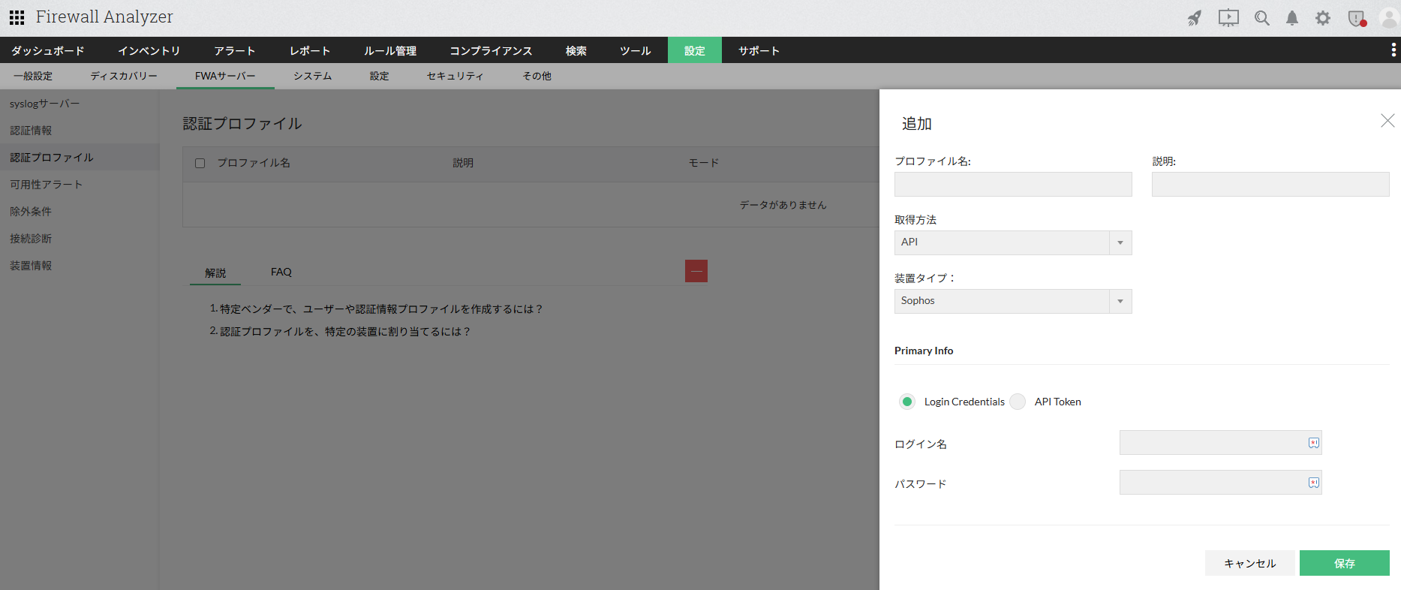Check the profile table select-all checkbox
Image resolution: width=1401 pixels, height=590 pixels.
(200, 163)
